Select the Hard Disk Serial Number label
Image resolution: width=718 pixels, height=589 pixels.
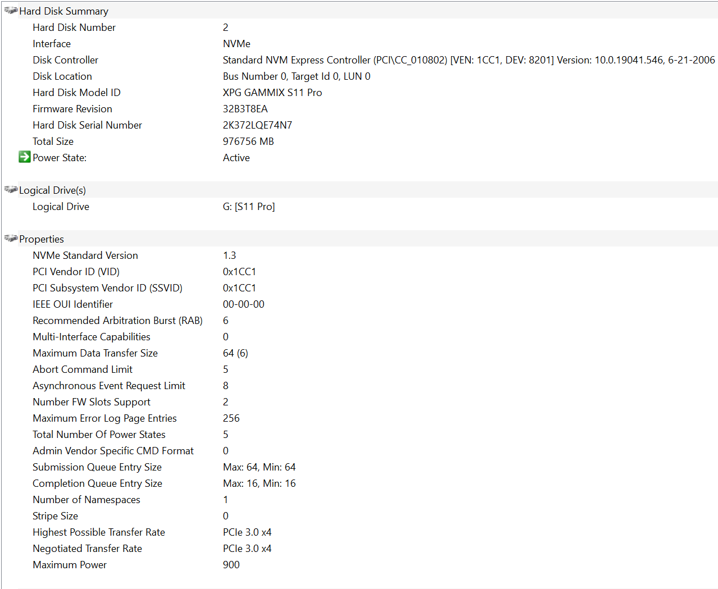[87, 125]
